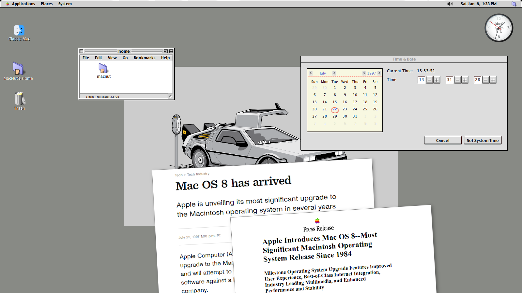Select July 27 in the calendar
522x293 pixels.
pyautogui.click(x=315, y=116)
